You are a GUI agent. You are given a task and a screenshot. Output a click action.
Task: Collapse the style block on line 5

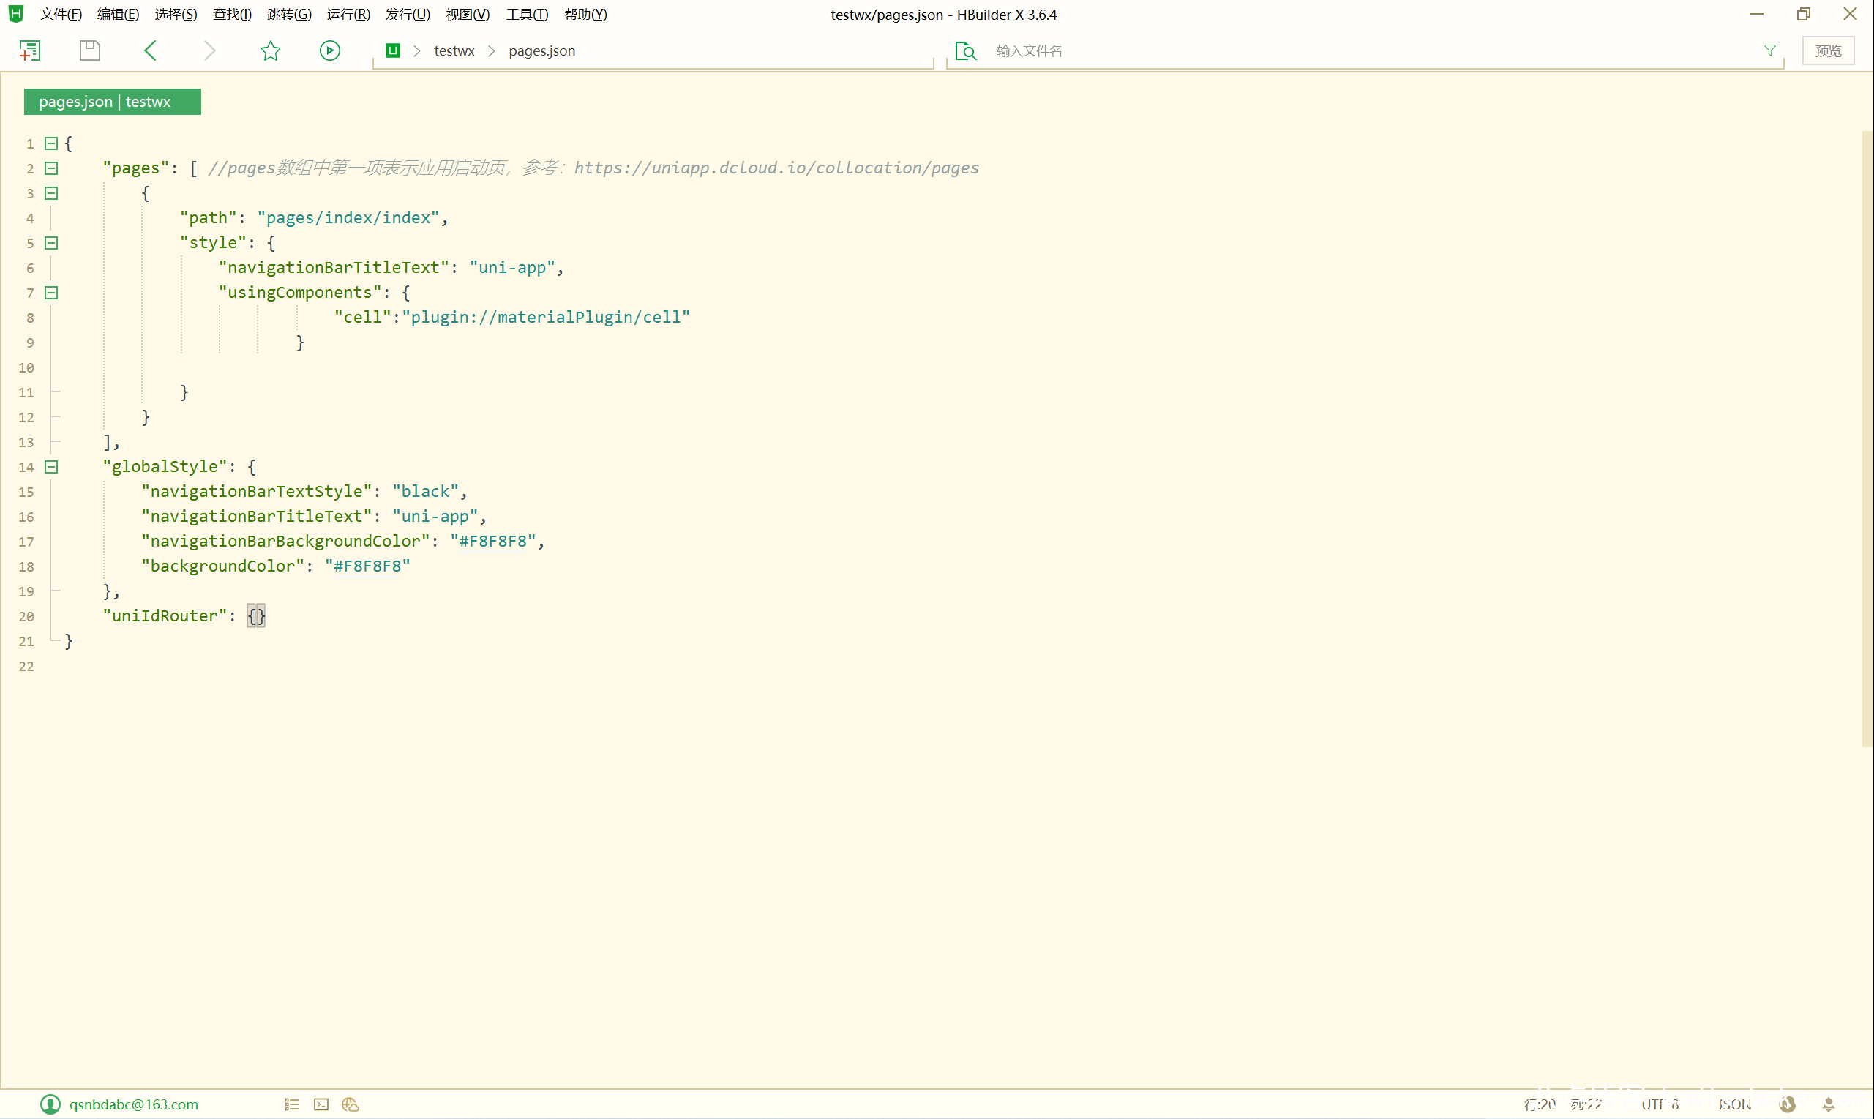(51, 243)
